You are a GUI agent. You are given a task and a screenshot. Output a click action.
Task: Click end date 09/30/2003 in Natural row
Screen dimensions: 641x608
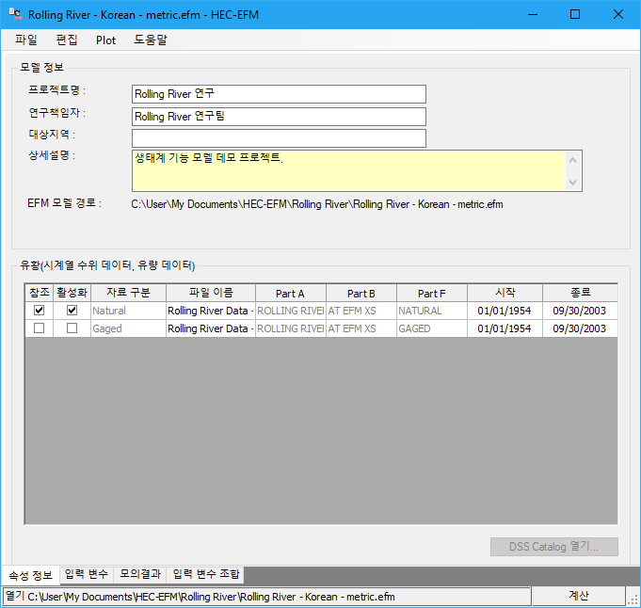click(x=580, y=311)
